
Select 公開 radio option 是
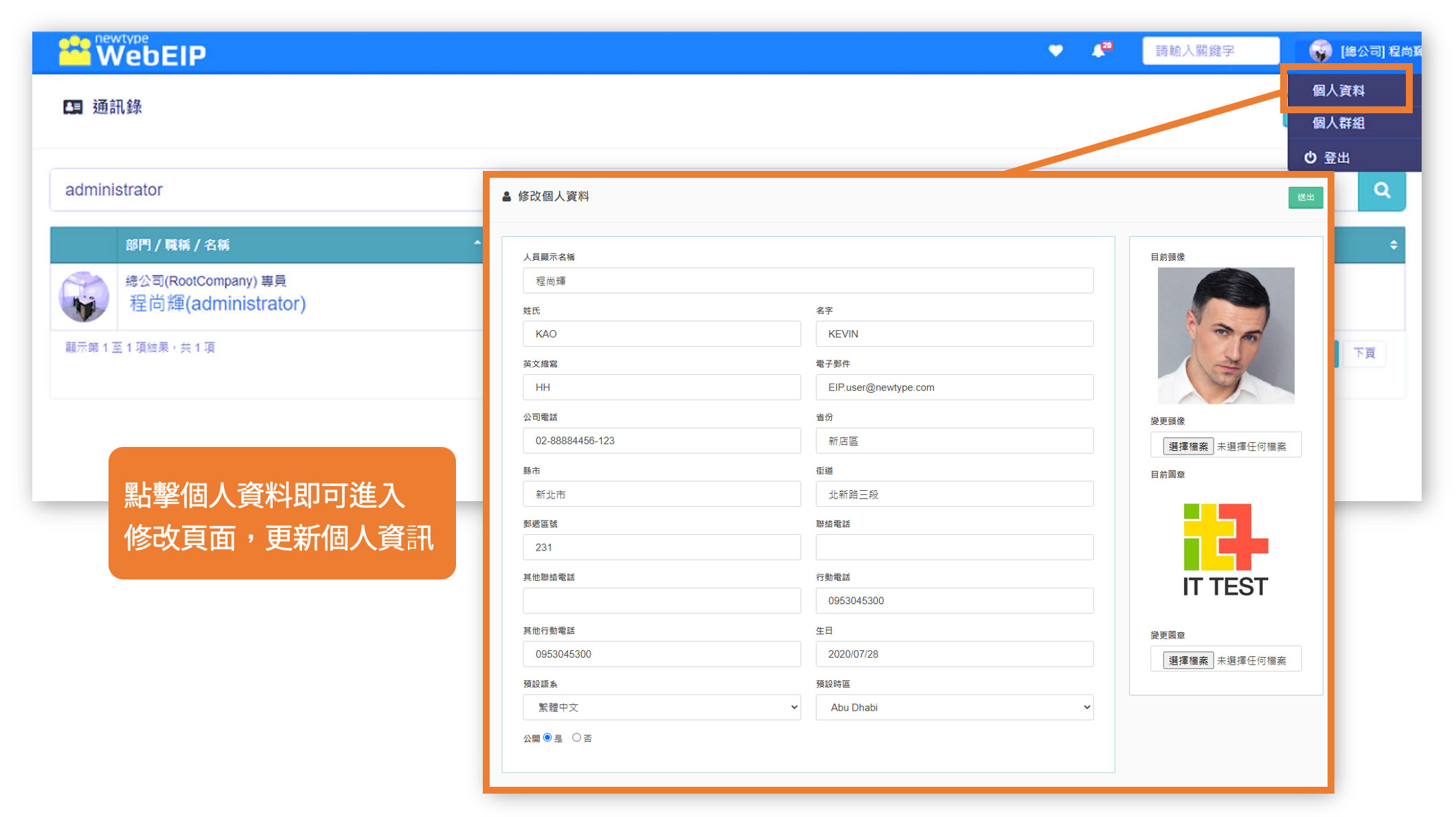pyautogui.click(x=547, y=737)
